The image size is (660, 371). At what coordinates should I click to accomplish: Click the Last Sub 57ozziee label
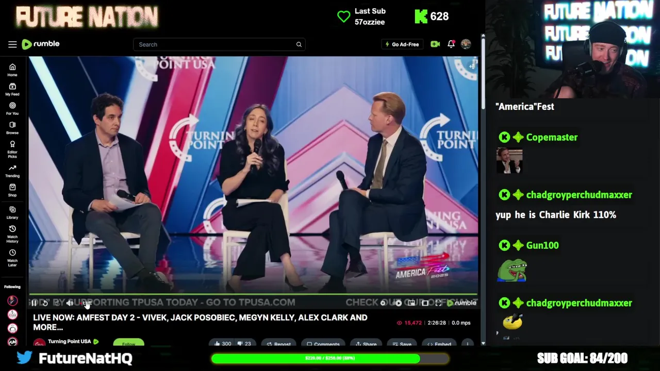coord(370,16)
